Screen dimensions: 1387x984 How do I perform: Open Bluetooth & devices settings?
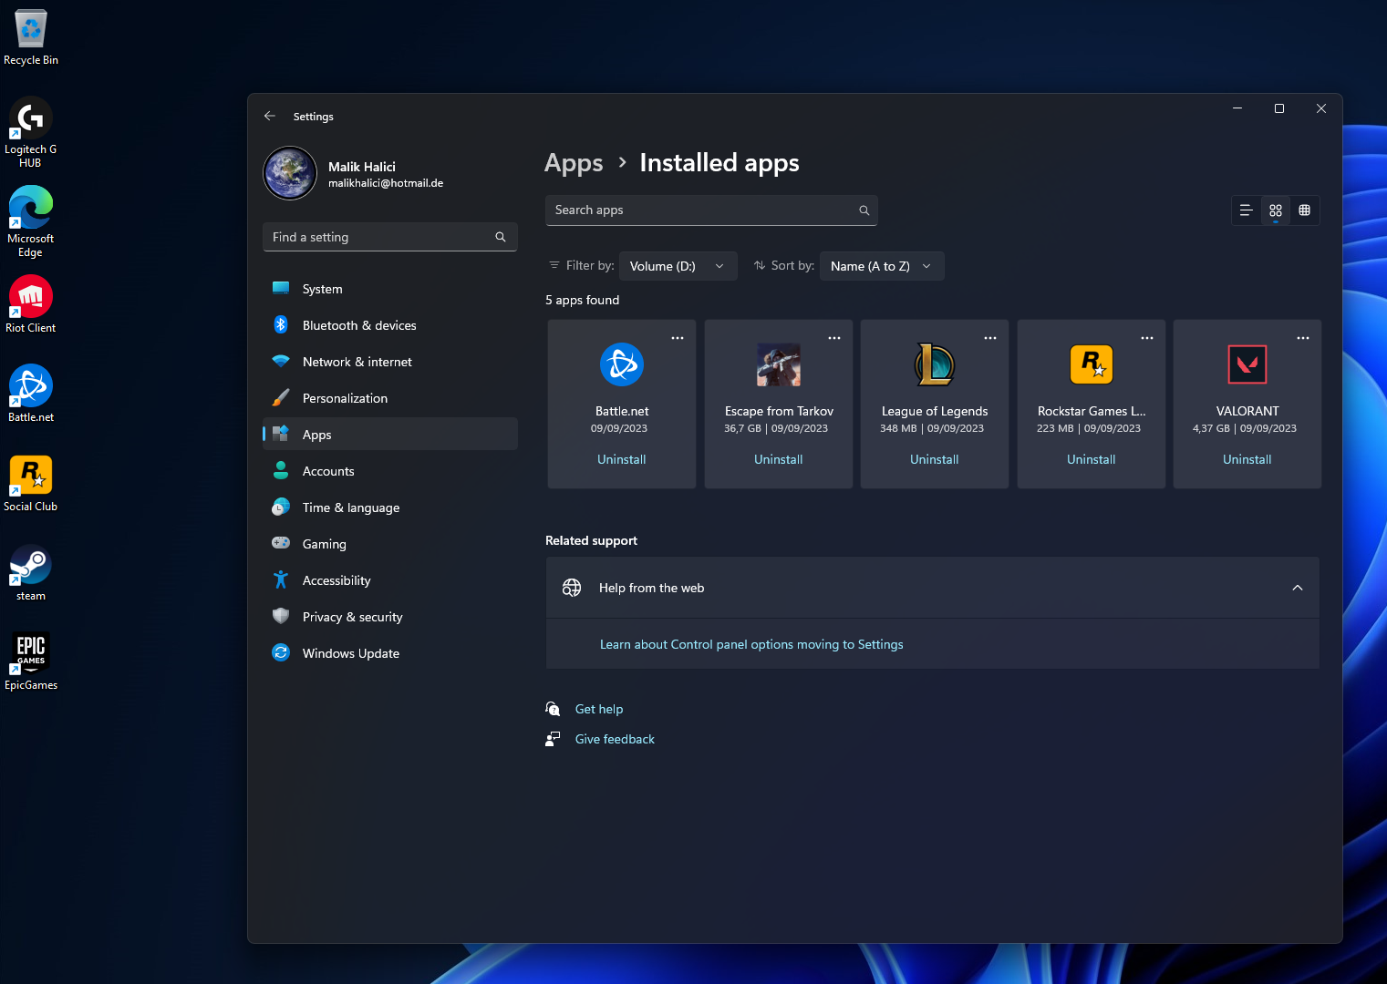click(x=390, y=325)
